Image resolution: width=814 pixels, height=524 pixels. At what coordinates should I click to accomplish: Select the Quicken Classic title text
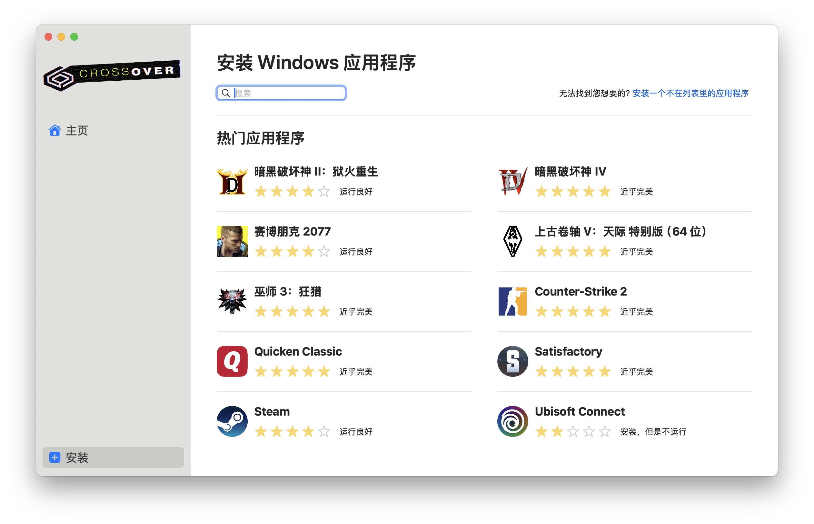[298, 351]
